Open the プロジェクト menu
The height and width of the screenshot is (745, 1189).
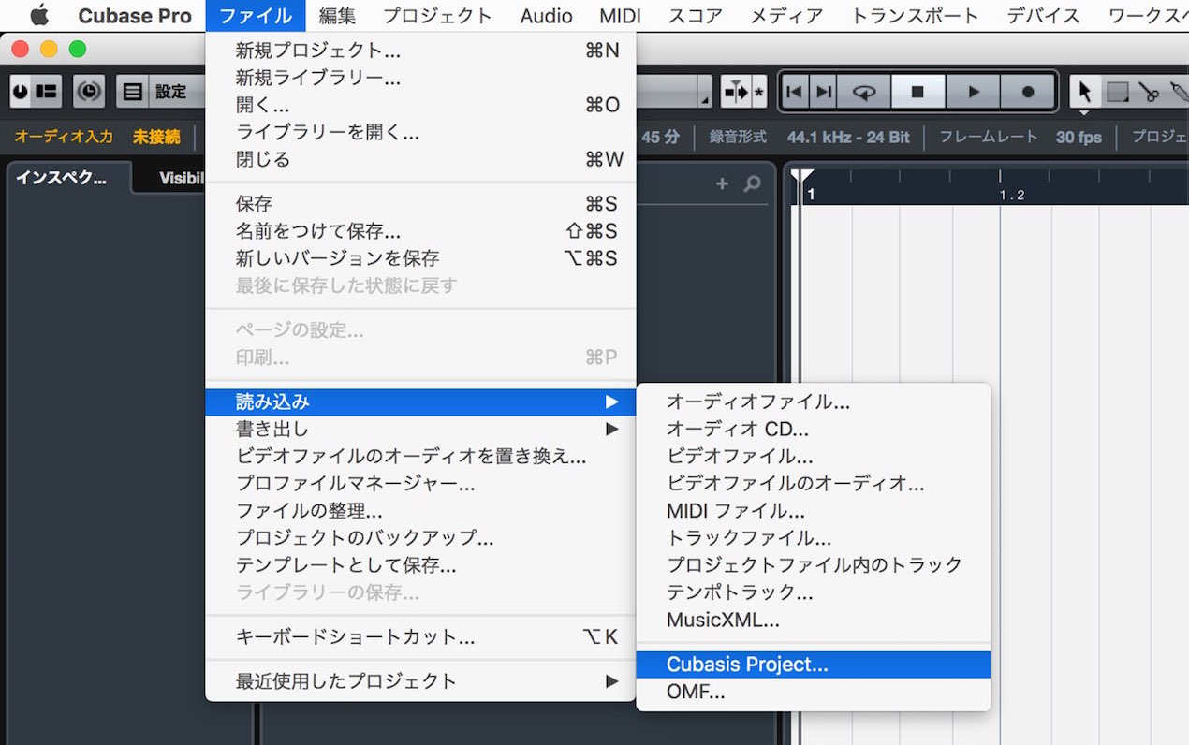coord(437,16)
